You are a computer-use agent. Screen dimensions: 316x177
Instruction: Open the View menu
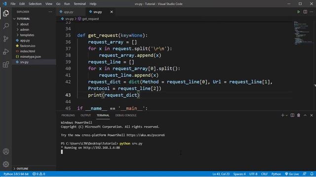[48, 4]
